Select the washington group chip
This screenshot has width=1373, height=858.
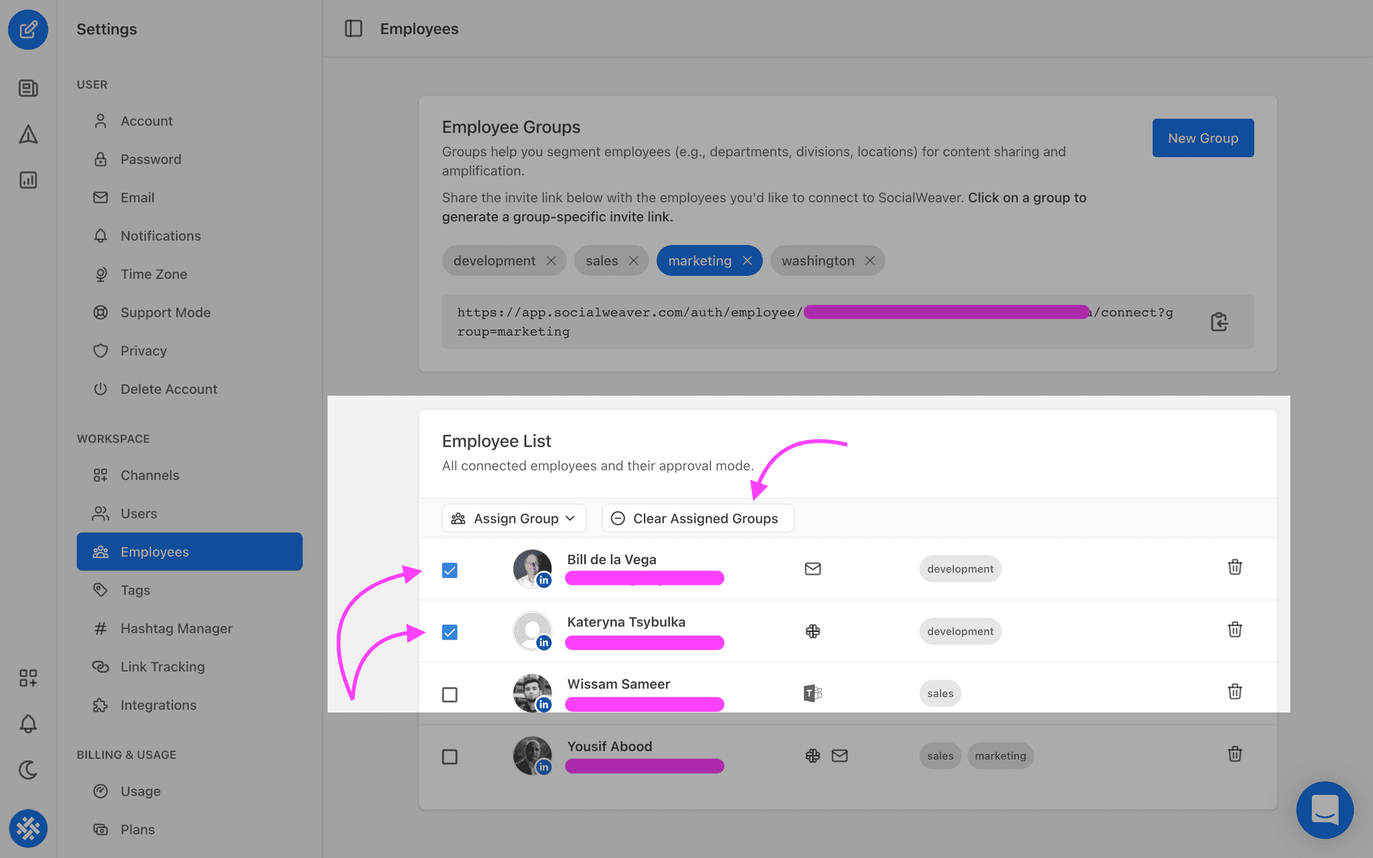pyautogui.click(x=818, y=261)
